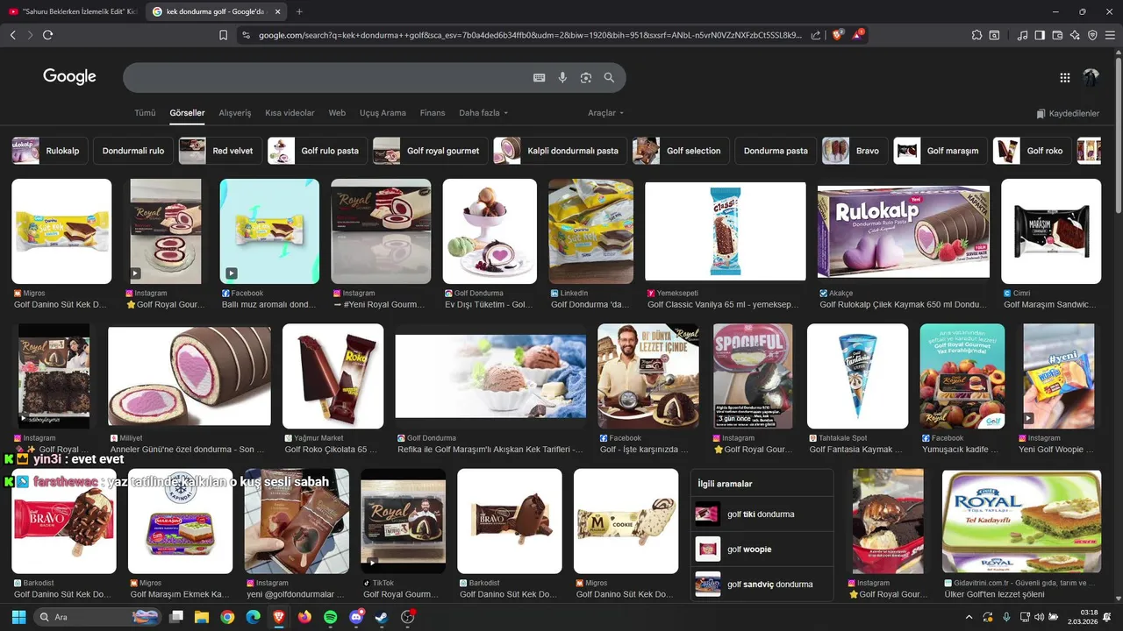This screenshot has height=631, width=1123.
Task: Go back with the browser back arrow
Action: (12, 35)
